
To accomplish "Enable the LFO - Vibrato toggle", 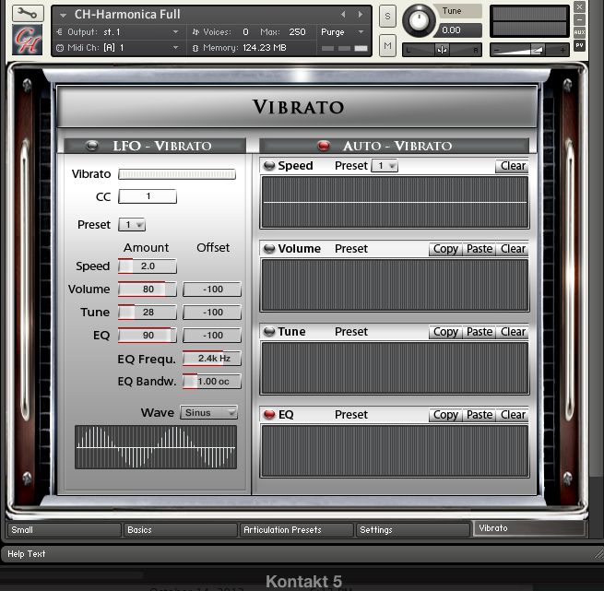I will tap(91, 146).
